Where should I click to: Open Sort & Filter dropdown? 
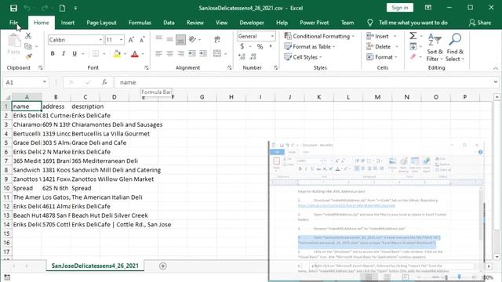(435, 47)
